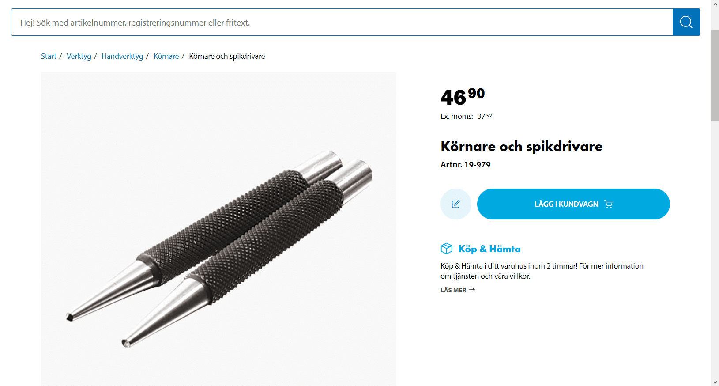Click the Köp & Hämta box icon
The image size is (719, 386).
pyautogui.click(x=447, y=249)
